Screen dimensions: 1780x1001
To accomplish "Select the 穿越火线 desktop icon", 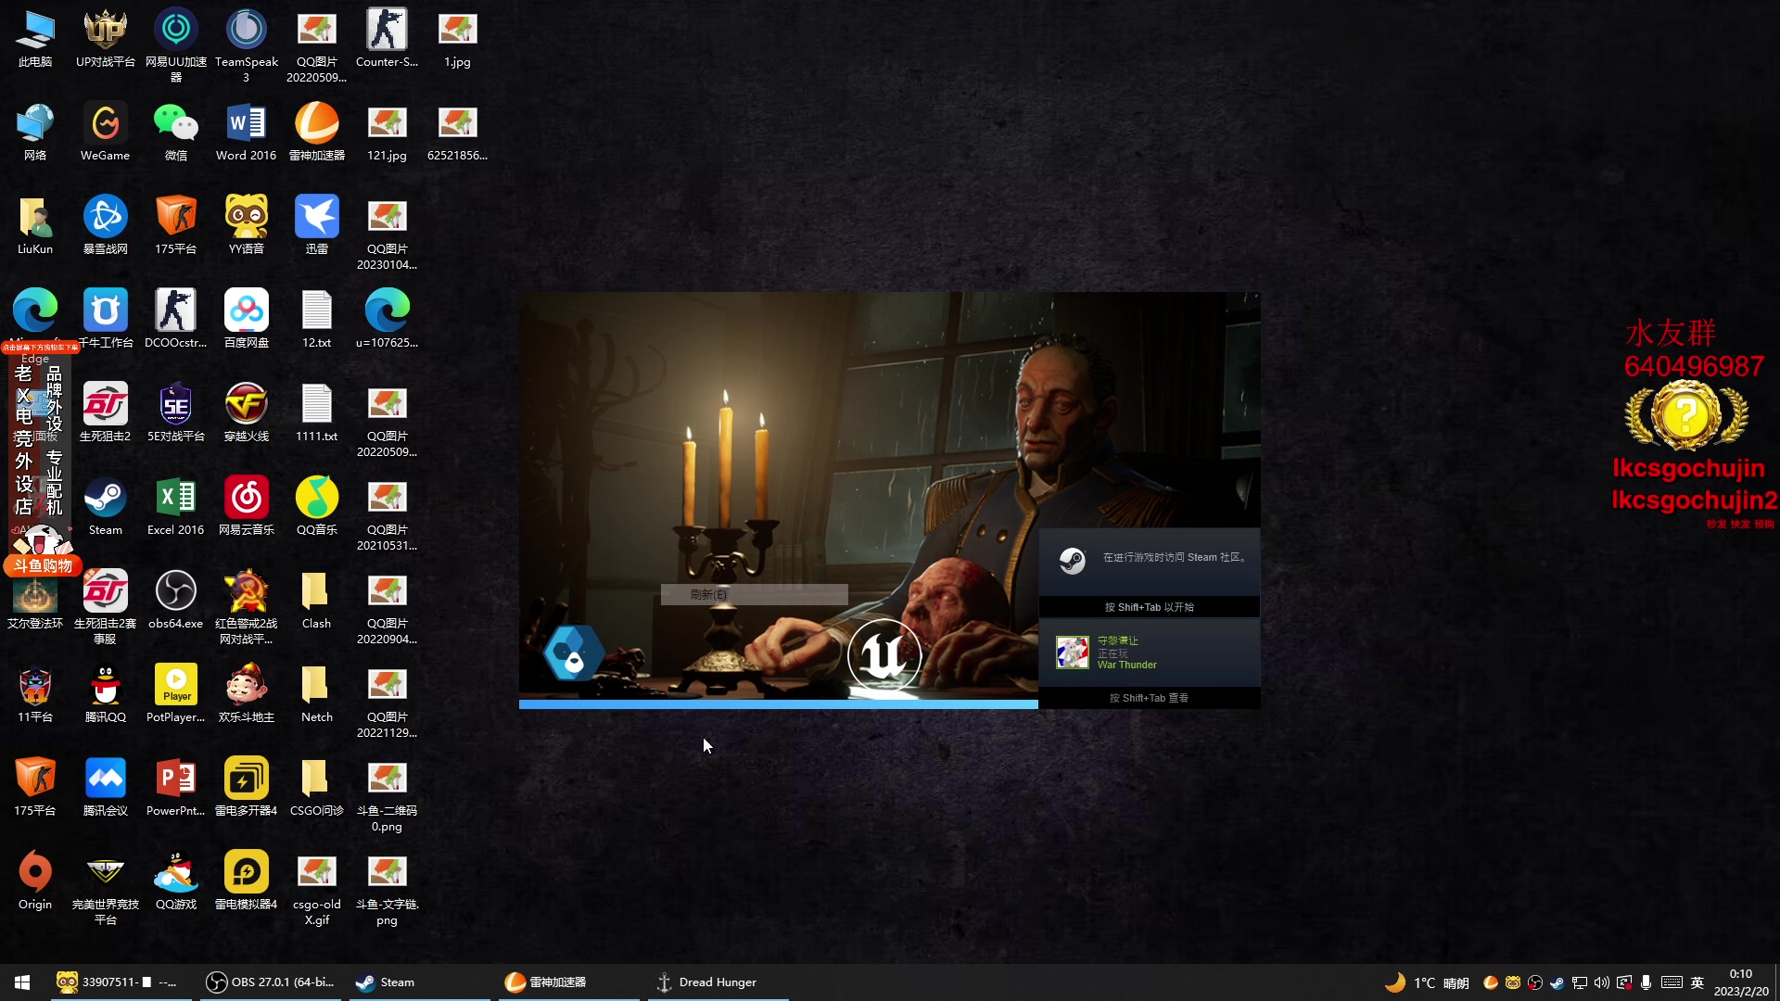I will [247, 412].
